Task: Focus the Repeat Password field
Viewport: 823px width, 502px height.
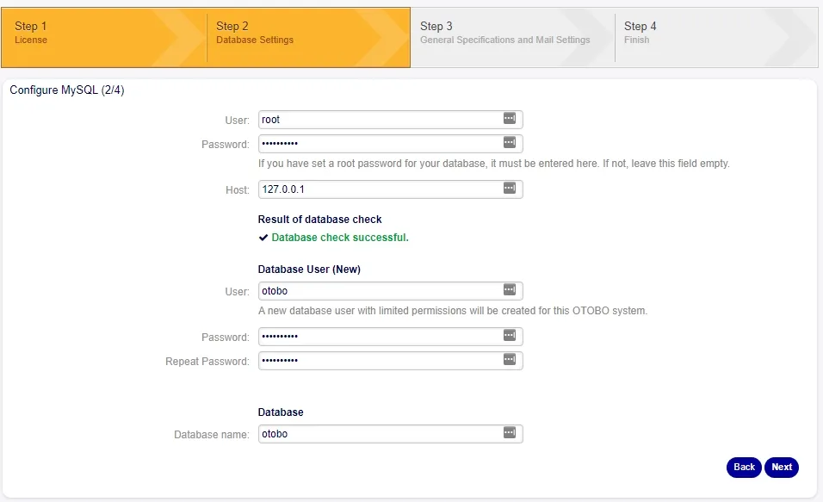Action: point(391,361)
